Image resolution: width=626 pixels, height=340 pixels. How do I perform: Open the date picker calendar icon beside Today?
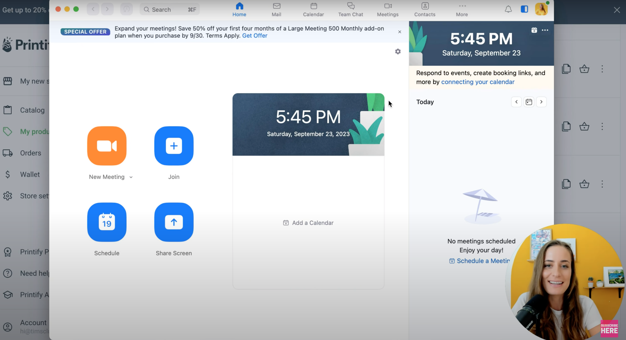(529, 102)
